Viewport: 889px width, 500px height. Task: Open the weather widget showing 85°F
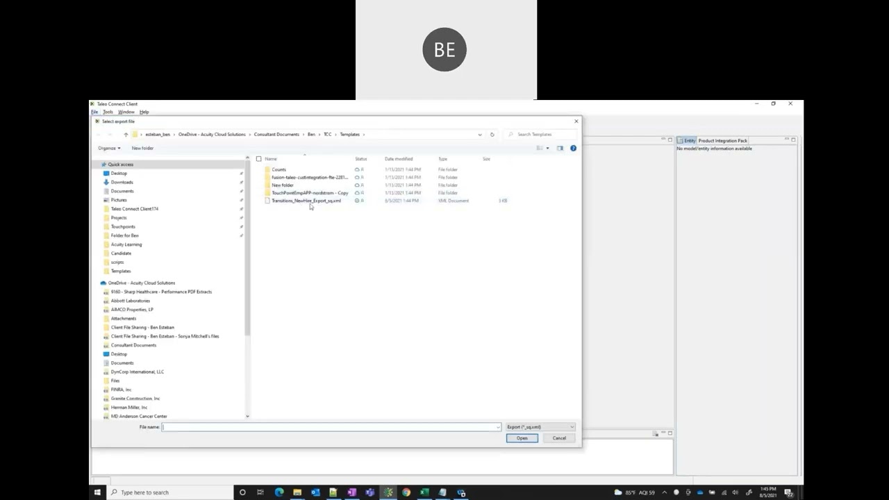click(x=635, y=492)
